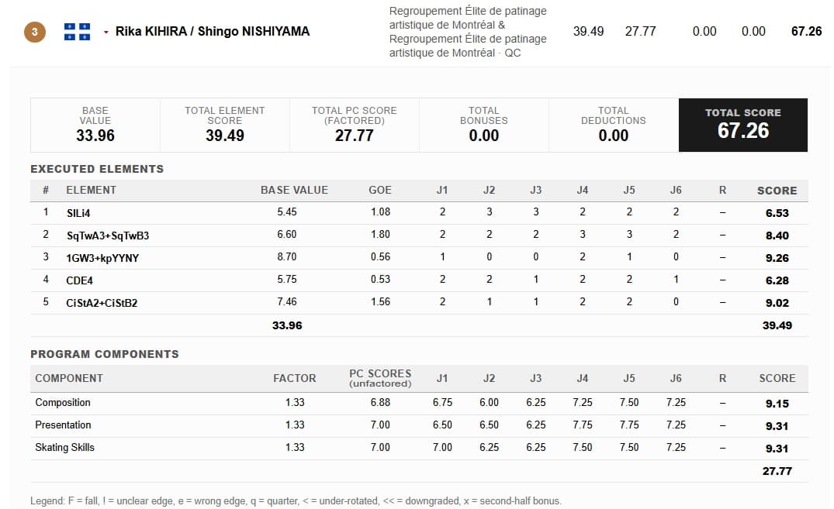
Task: Click the TOTAL DEDUCTIONS summary cell
Action: click(613, 125)
